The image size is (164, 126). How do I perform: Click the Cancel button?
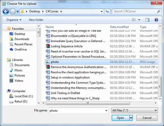click(x=147, y=118)
